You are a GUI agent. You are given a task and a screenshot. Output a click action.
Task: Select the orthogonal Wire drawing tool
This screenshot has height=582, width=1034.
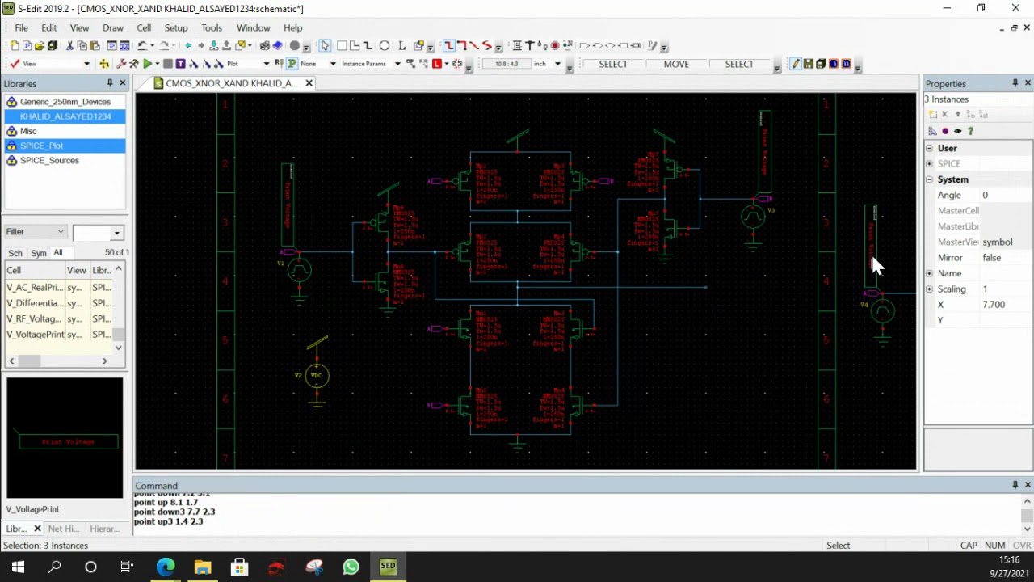[448, 45]
